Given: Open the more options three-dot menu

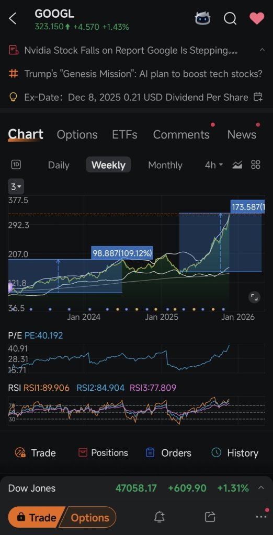Looking at the screenshot, I should [x=261, y=516].
